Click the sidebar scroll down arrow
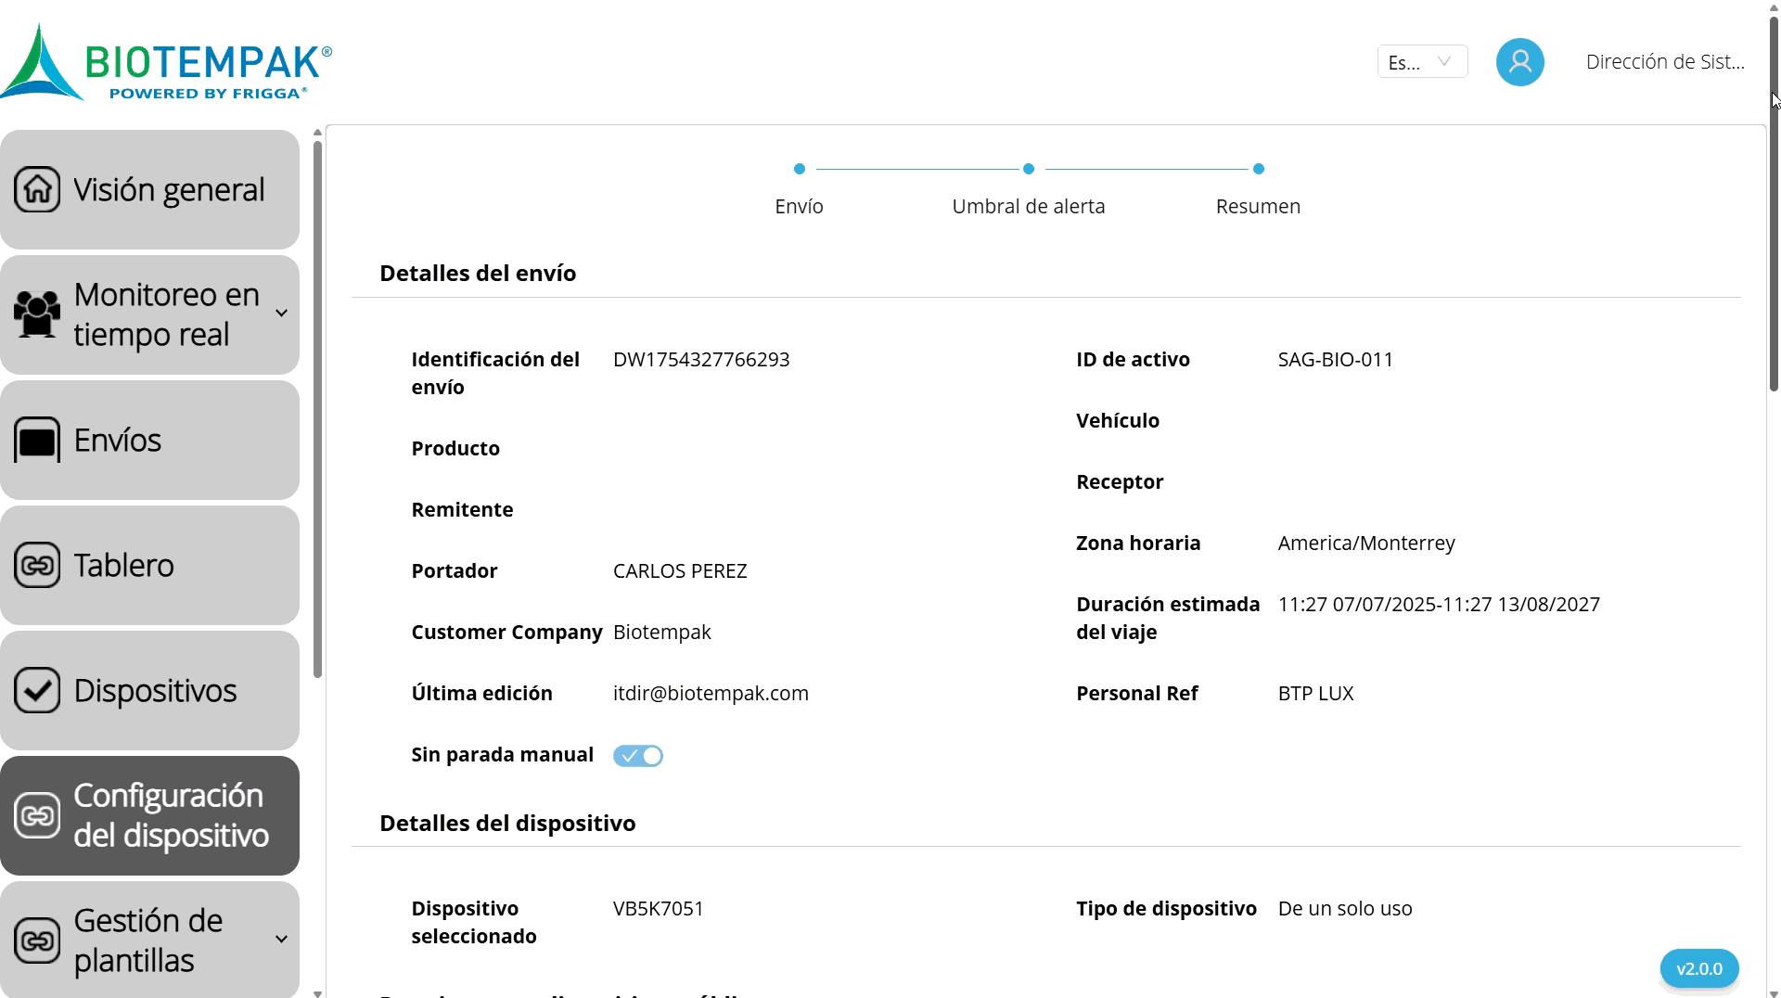 tap(317, 993)
